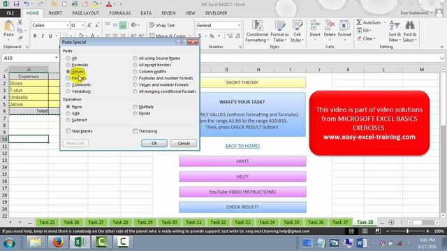The height and width of the screenshot is (251, 447).
Task: Select the Comments paste option
Action: (68, 85)
